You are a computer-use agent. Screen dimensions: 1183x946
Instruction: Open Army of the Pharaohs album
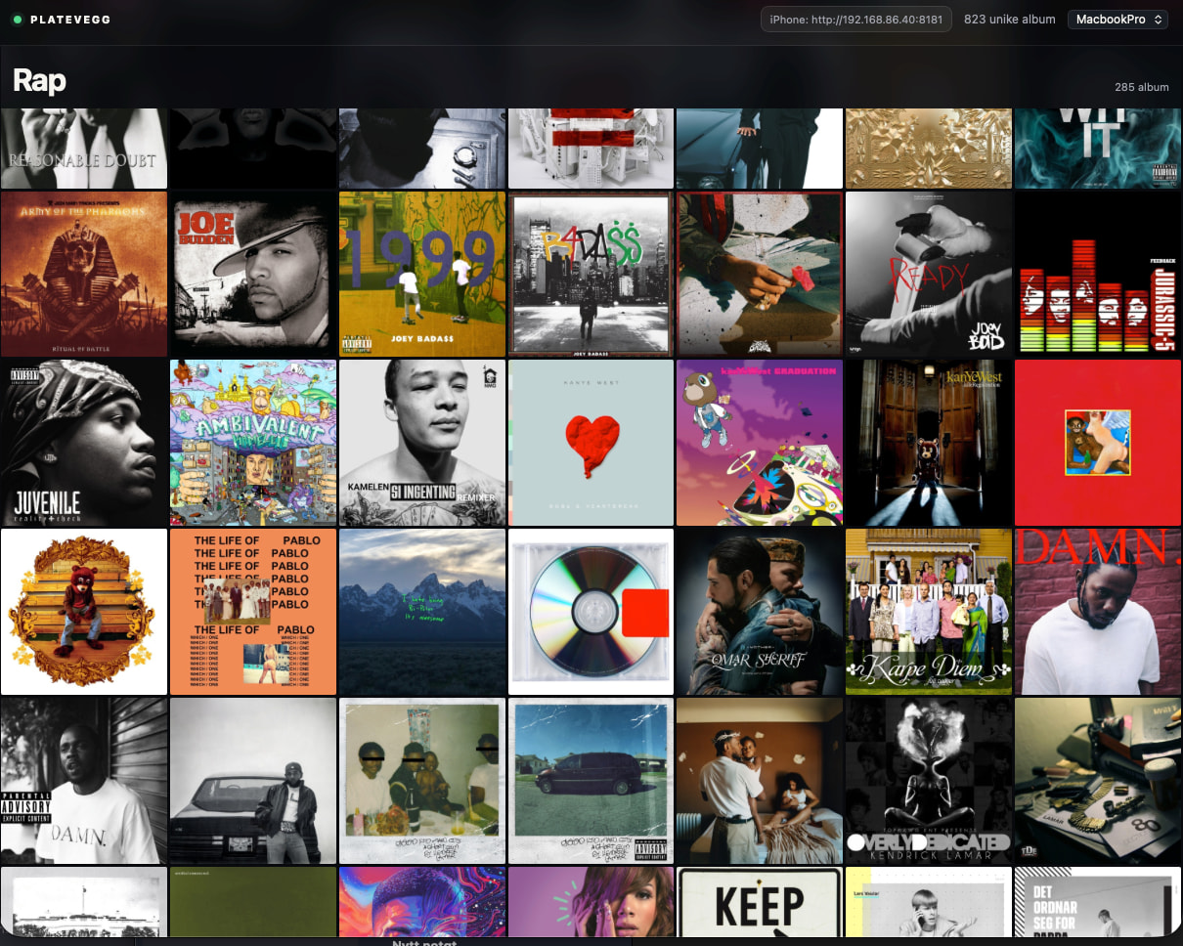click(x=84, y=274)
